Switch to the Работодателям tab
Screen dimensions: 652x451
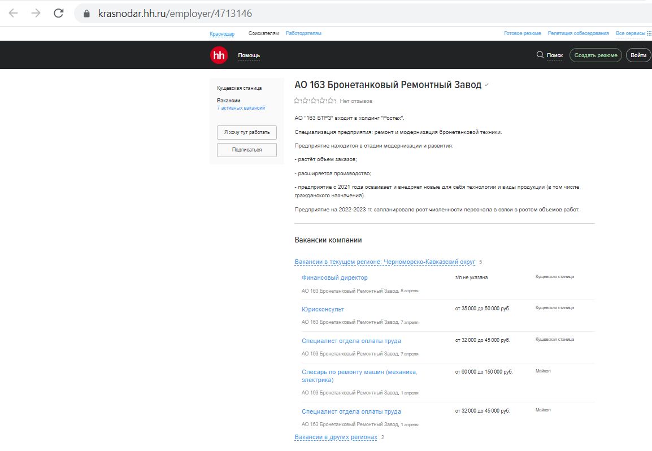tap(303, 33)
